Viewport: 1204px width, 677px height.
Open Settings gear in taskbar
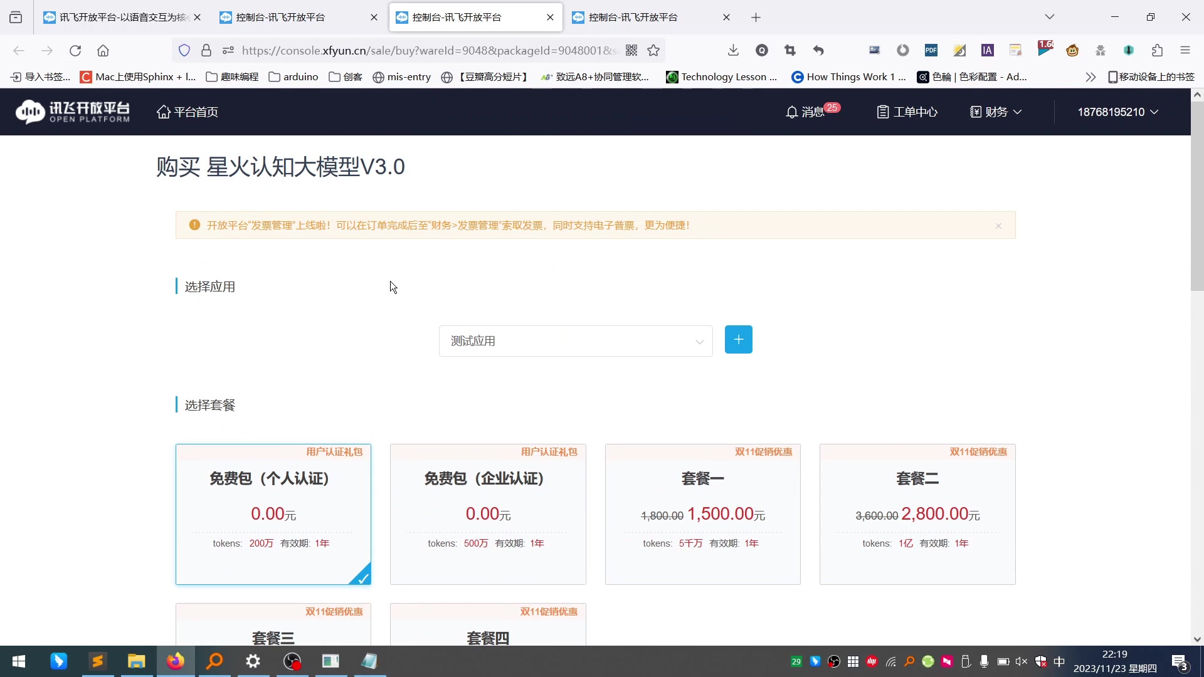coord(253,661)
